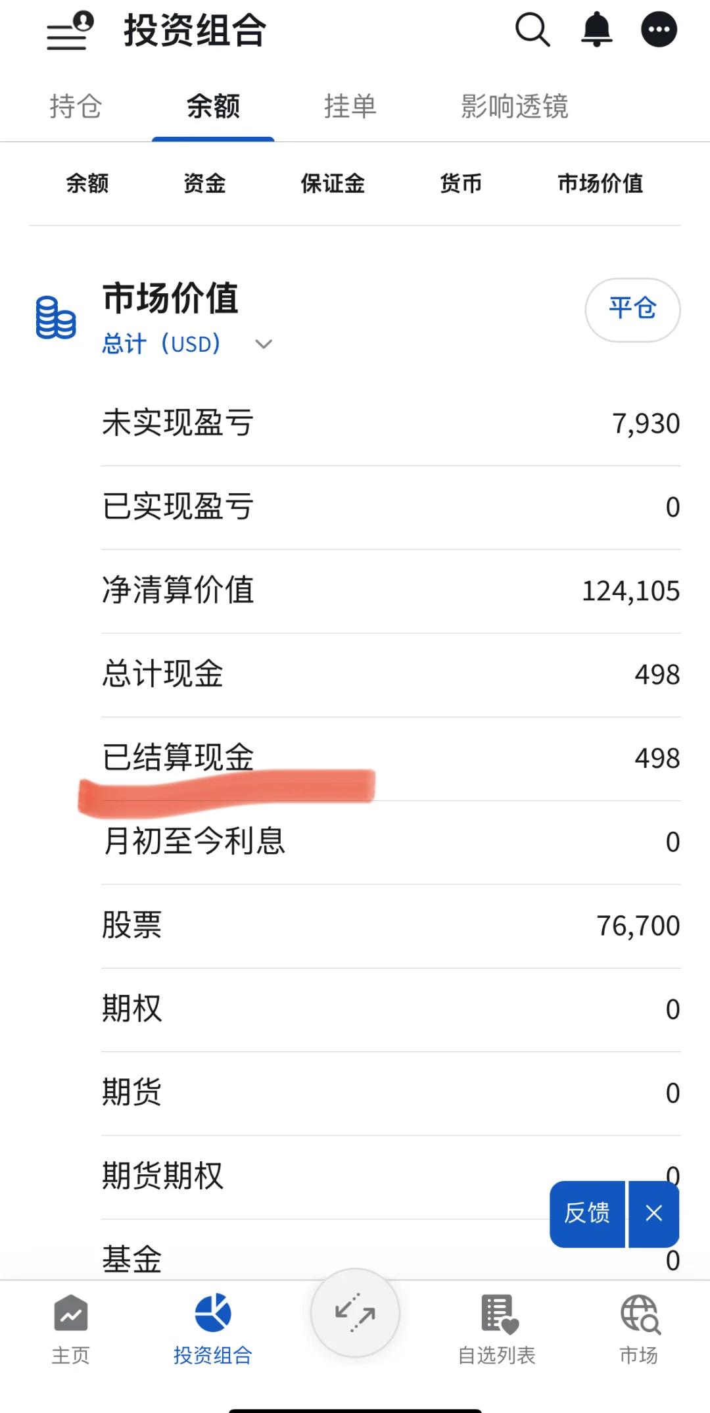Switch to the 挂单 tab
The height and width of the screenshot is (1413, 710).
point(350,107)
